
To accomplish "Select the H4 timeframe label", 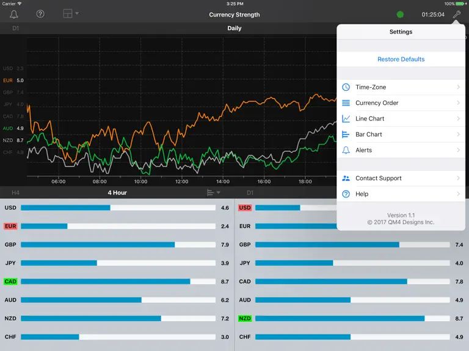I will click(x=15, y=193).
